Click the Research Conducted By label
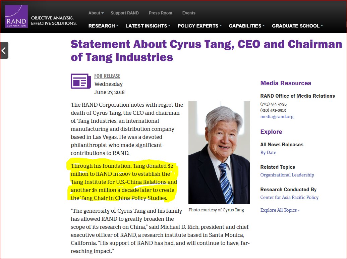The width and height of the screenshot is (347, 259). click(x=288, y=190)
